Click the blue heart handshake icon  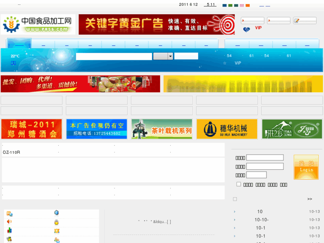[x=246, y=29]
